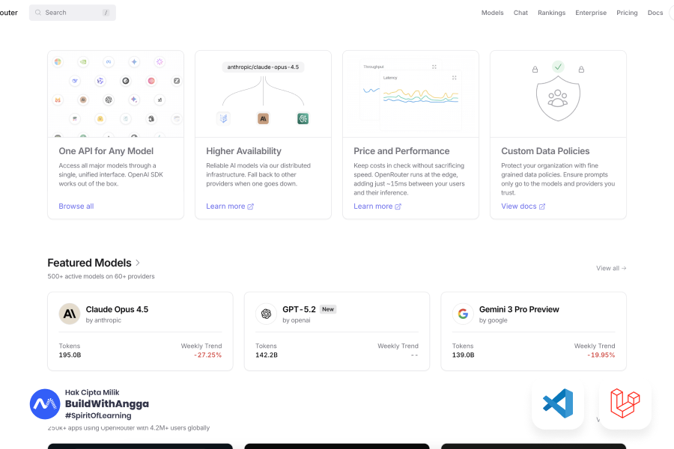Click the Search input field

coord(71,13)
